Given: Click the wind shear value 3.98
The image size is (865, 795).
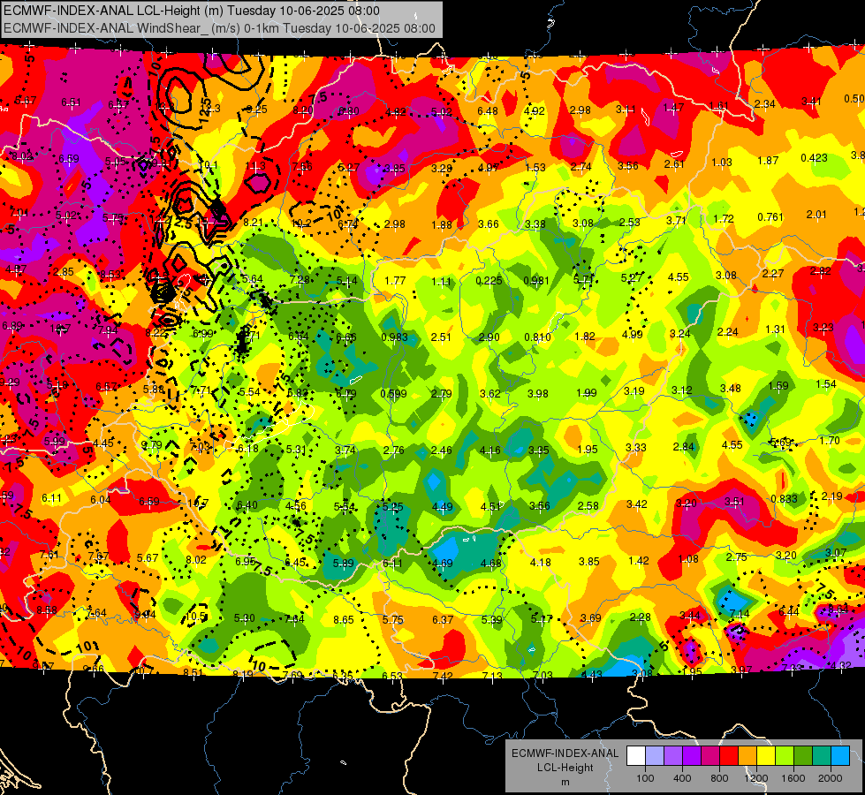Looking at the screenshot, I should coord(538,393).
